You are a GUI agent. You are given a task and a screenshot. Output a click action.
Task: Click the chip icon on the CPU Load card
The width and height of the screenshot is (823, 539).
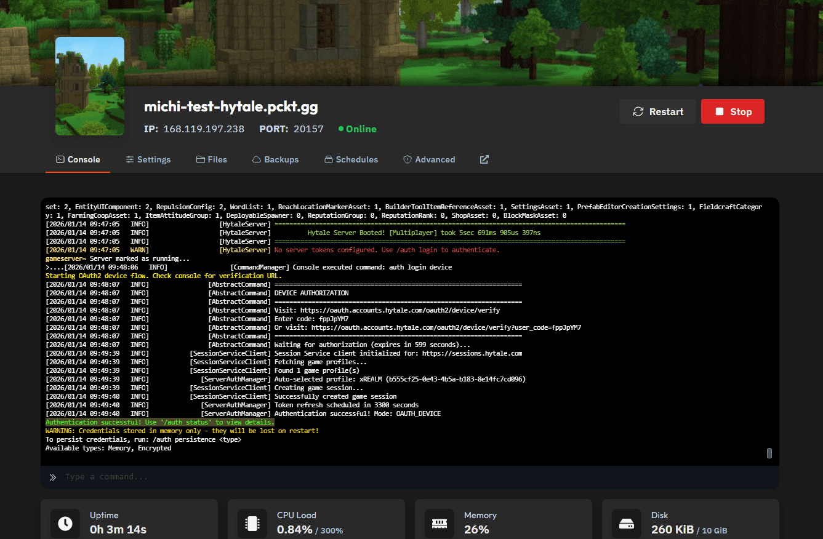(252, 524)
